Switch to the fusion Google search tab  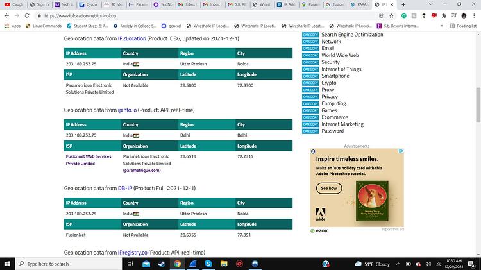(x=335, y=4)
